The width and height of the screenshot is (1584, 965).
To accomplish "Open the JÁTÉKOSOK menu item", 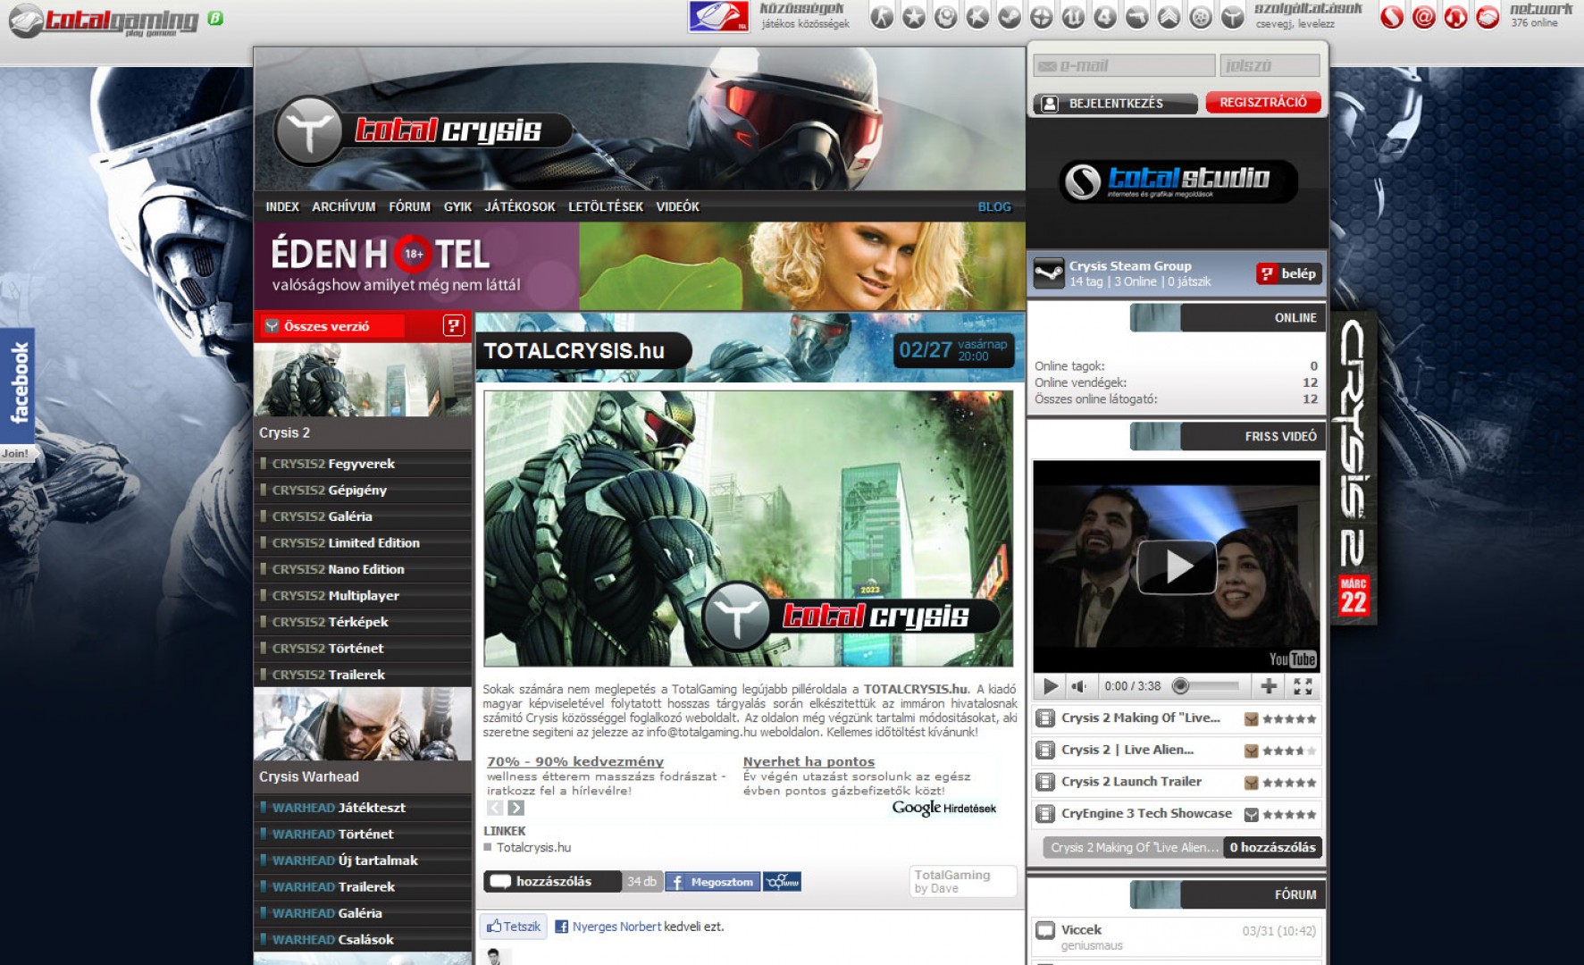I will [520, 206].
